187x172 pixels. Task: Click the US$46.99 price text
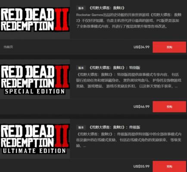(x=141, y=107)
